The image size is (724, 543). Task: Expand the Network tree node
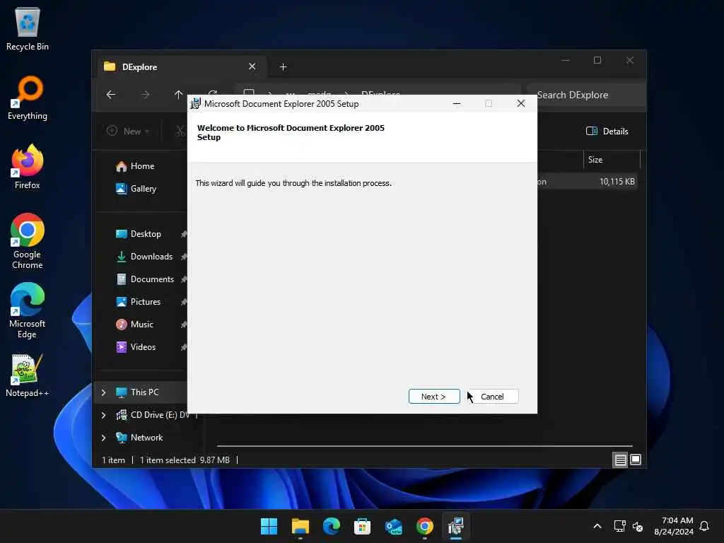[103, 438]
